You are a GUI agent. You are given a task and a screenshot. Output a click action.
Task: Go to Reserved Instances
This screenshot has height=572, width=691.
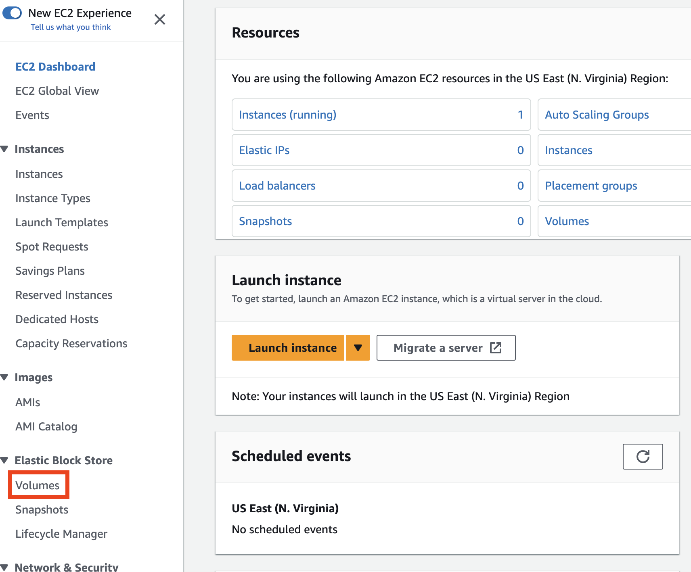(64, 295)
